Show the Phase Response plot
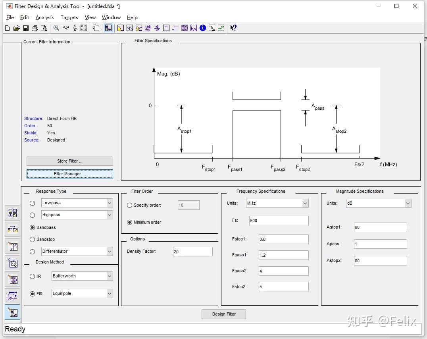 point(129,28)
